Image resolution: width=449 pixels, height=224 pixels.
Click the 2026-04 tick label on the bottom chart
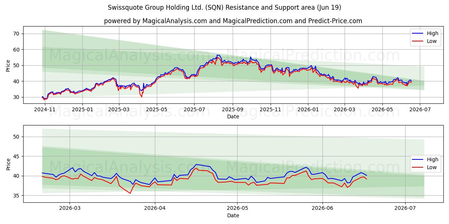point(155,209)
